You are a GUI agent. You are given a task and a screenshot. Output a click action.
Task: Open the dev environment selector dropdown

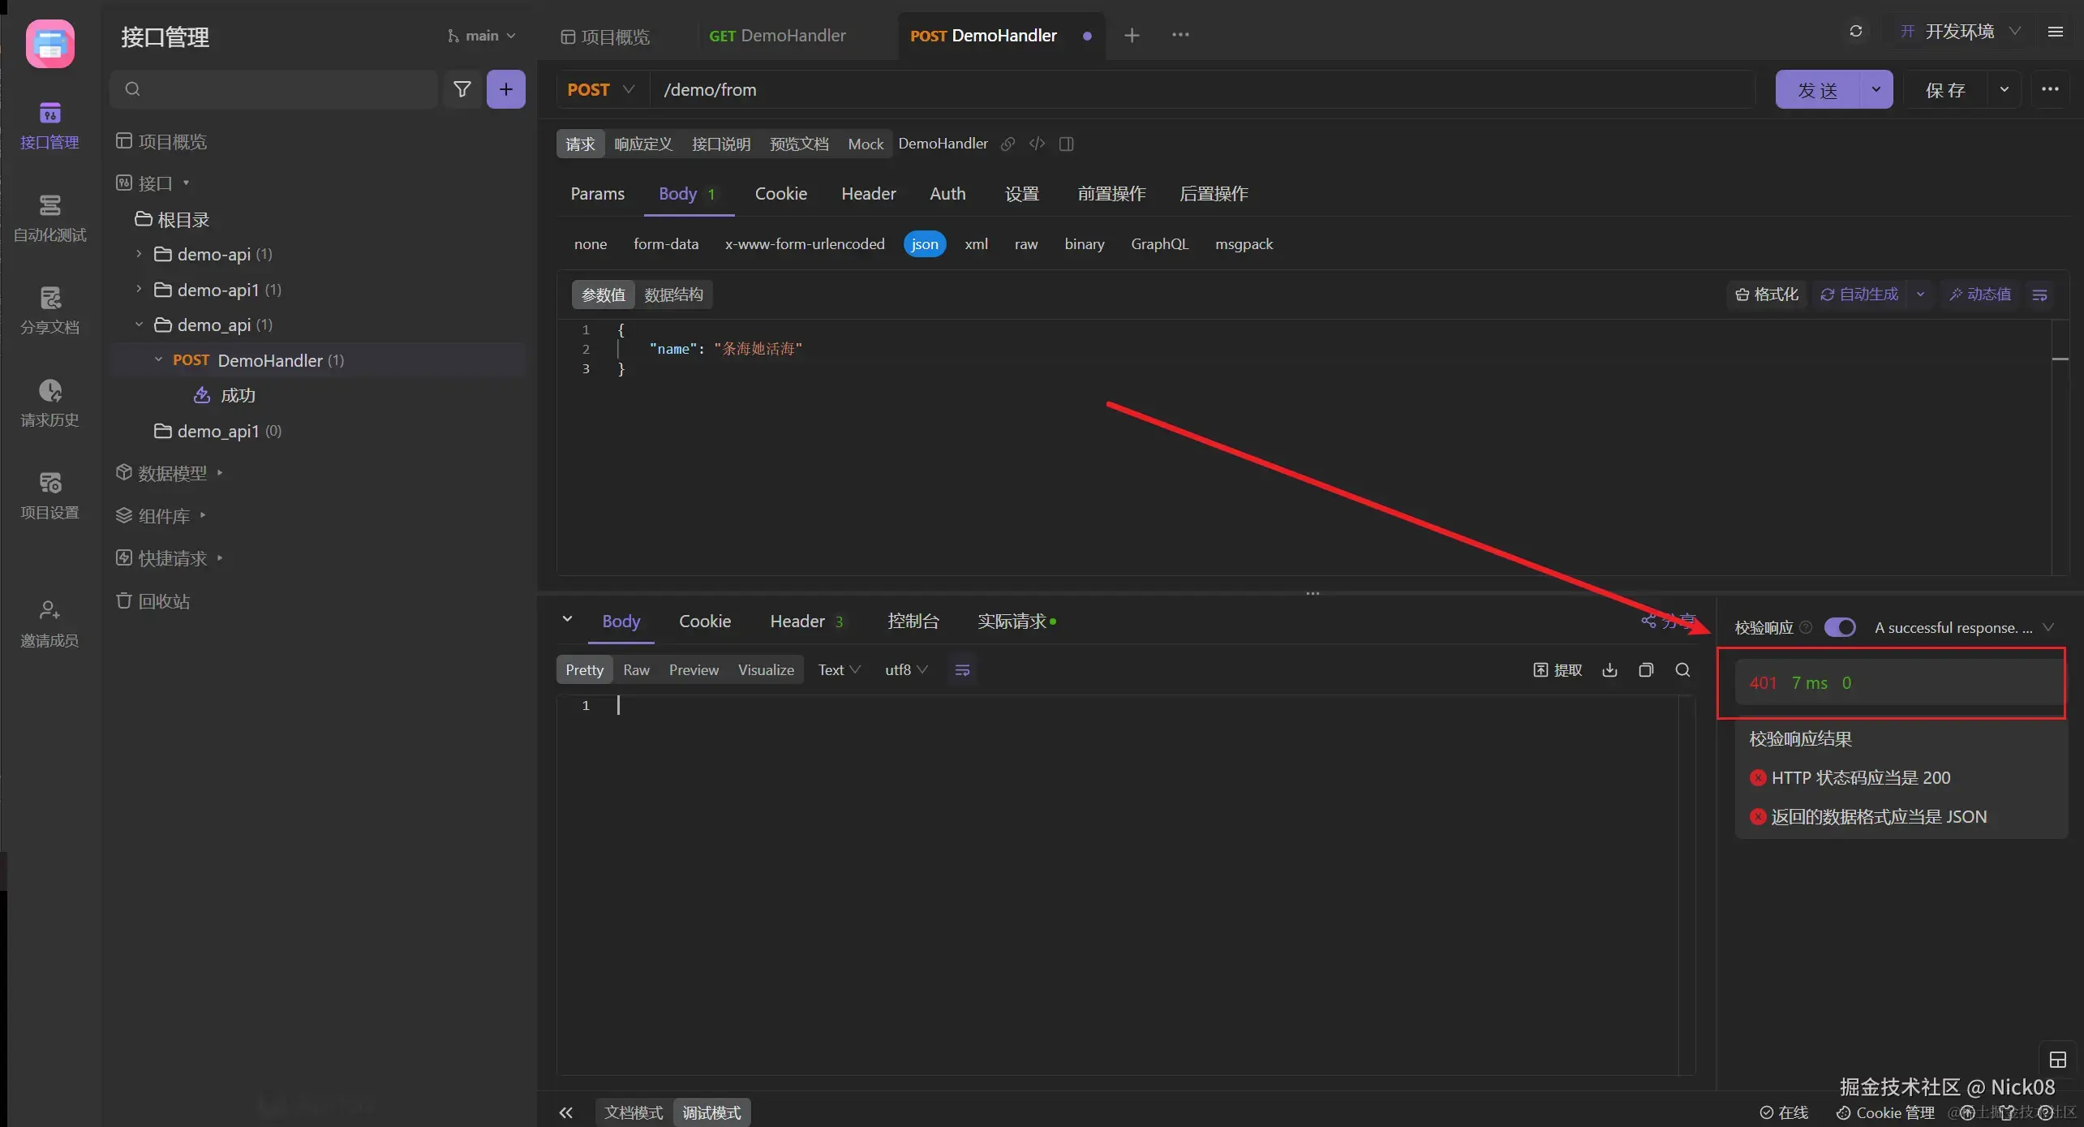(x=1959, y=32)
